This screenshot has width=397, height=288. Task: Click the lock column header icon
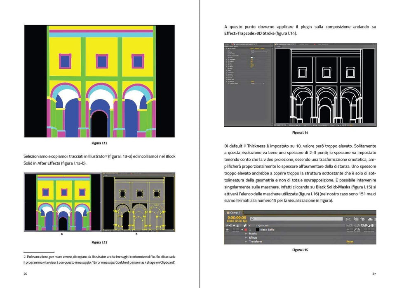click(237, 225)
